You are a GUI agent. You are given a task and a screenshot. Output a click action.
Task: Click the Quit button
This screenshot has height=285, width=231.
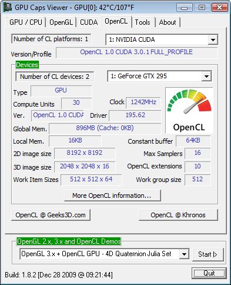click(x=209, y=273)
